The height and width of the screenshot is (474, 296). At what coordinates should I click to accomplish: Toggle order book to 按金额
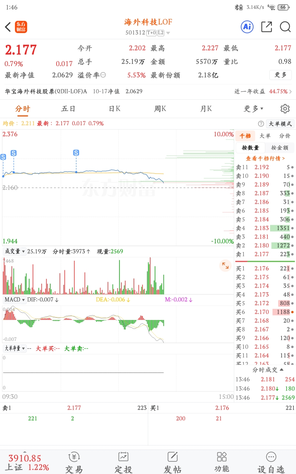280,148
